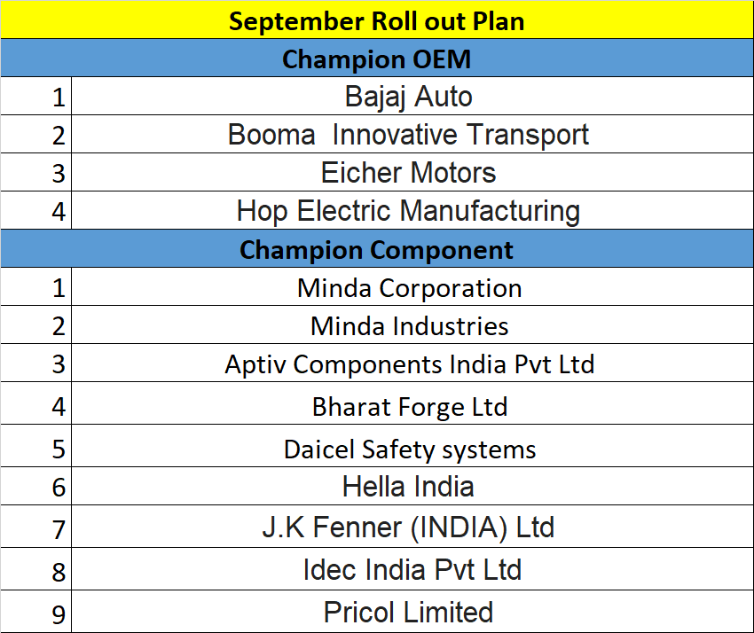Select the Booma Innovative Transport cell
This screenshot has width=754, height=633.
point(412,134)
